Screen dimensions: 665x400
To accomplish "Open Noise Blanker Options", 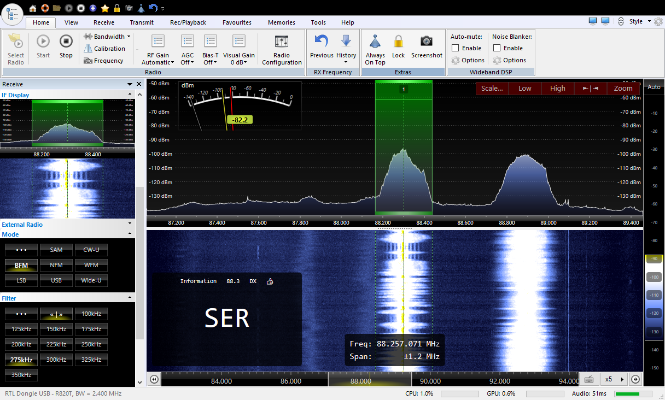I will click(x=509, y=60).
